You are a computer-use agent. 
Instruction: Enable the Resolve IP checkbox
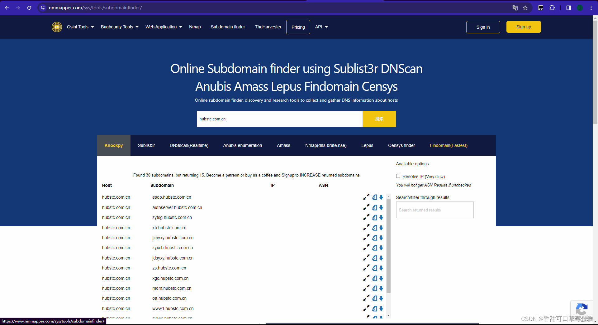pos(398,176)
